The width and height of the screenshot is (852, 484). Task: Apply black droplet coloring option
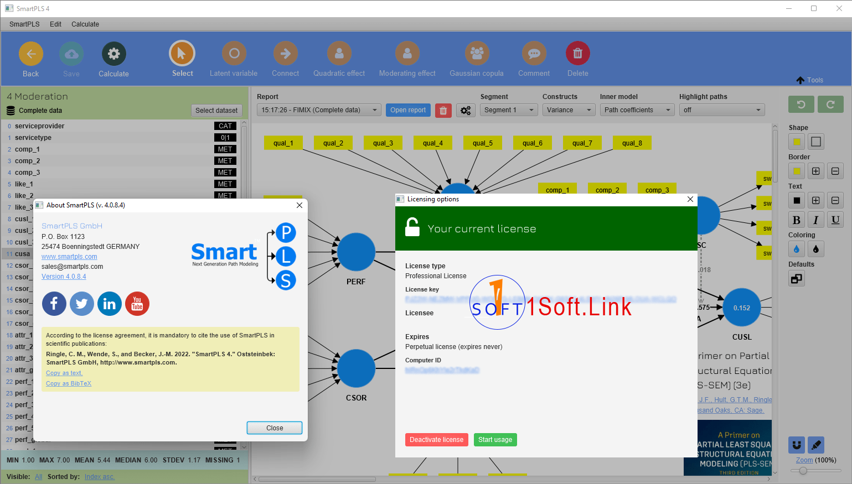816,249
